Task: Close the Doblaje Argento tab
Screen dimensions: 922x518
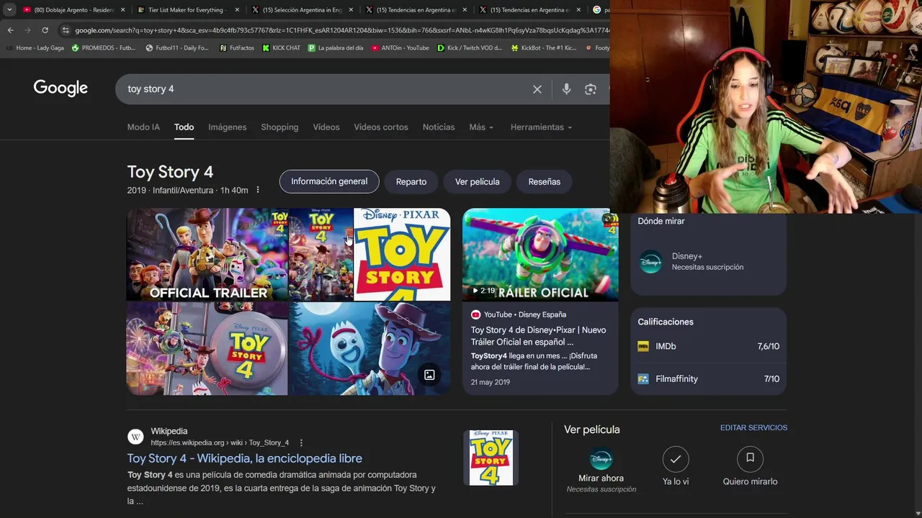Action: tap(122, 10)
